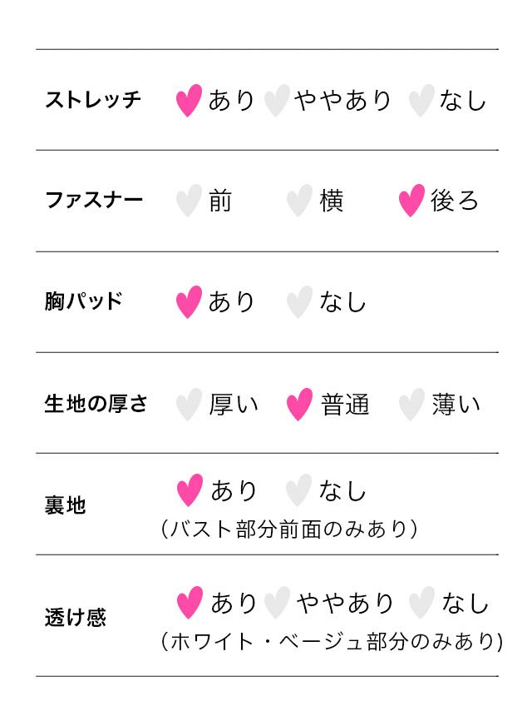The image size is (532, 711).
Task: Select the 普通 fabric thickness heart
Action: (299, 405)
